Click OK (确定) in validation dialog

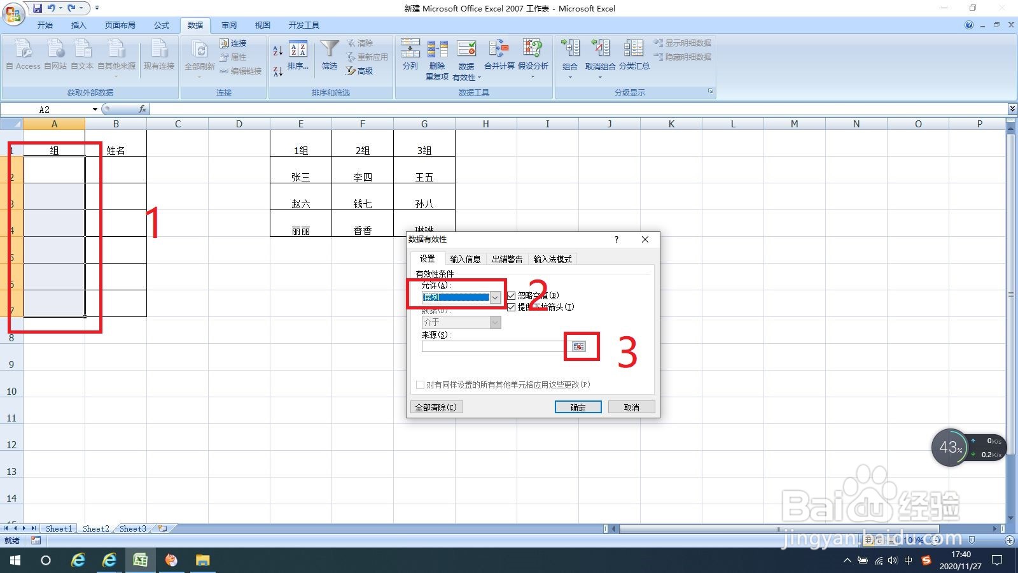click(x=578, y=407)
